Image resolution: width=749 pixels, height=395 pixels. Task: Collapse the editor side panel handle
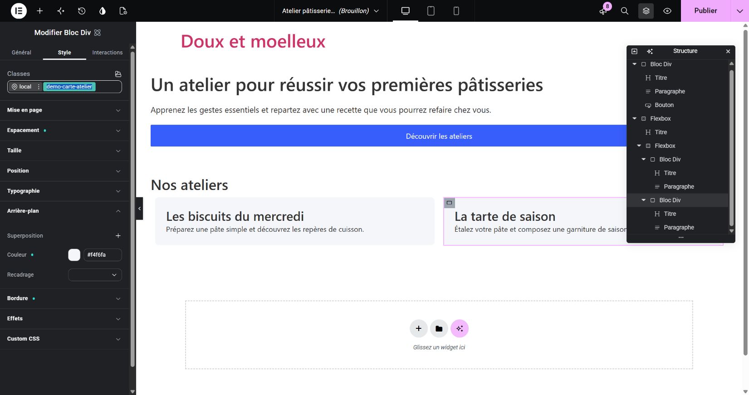(140, 209)
